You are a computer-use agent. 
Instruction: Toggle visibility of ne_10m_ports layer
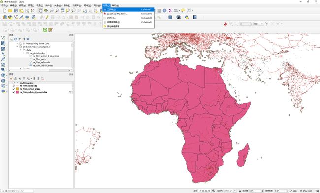14,83
